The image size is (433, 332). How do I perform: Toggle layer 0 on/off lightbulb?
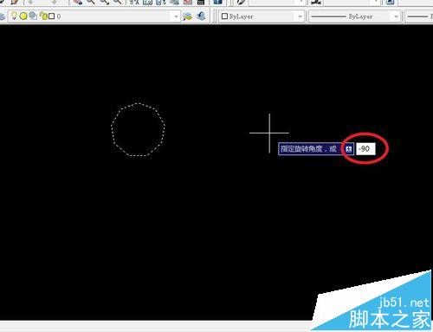point(14,16)
